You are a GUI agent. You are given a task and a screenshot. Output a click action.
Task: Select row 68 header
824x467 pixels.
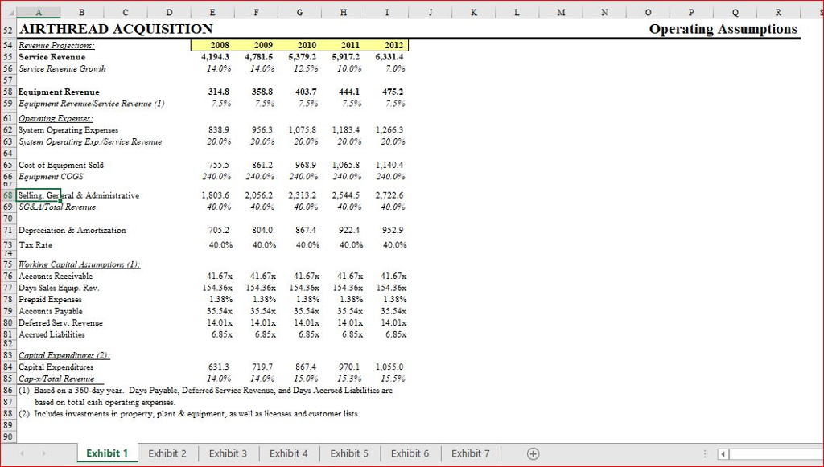pyautogui.click(x=9, y=195)
